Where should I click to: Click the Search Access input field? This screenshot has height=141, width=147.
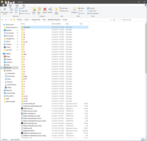pos(132,20)
